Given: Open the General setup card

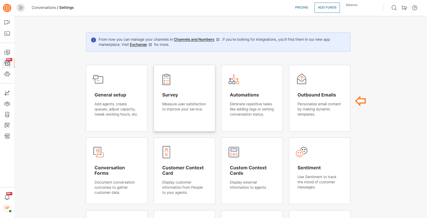Looking at the screenshot, I should point(117,98).
